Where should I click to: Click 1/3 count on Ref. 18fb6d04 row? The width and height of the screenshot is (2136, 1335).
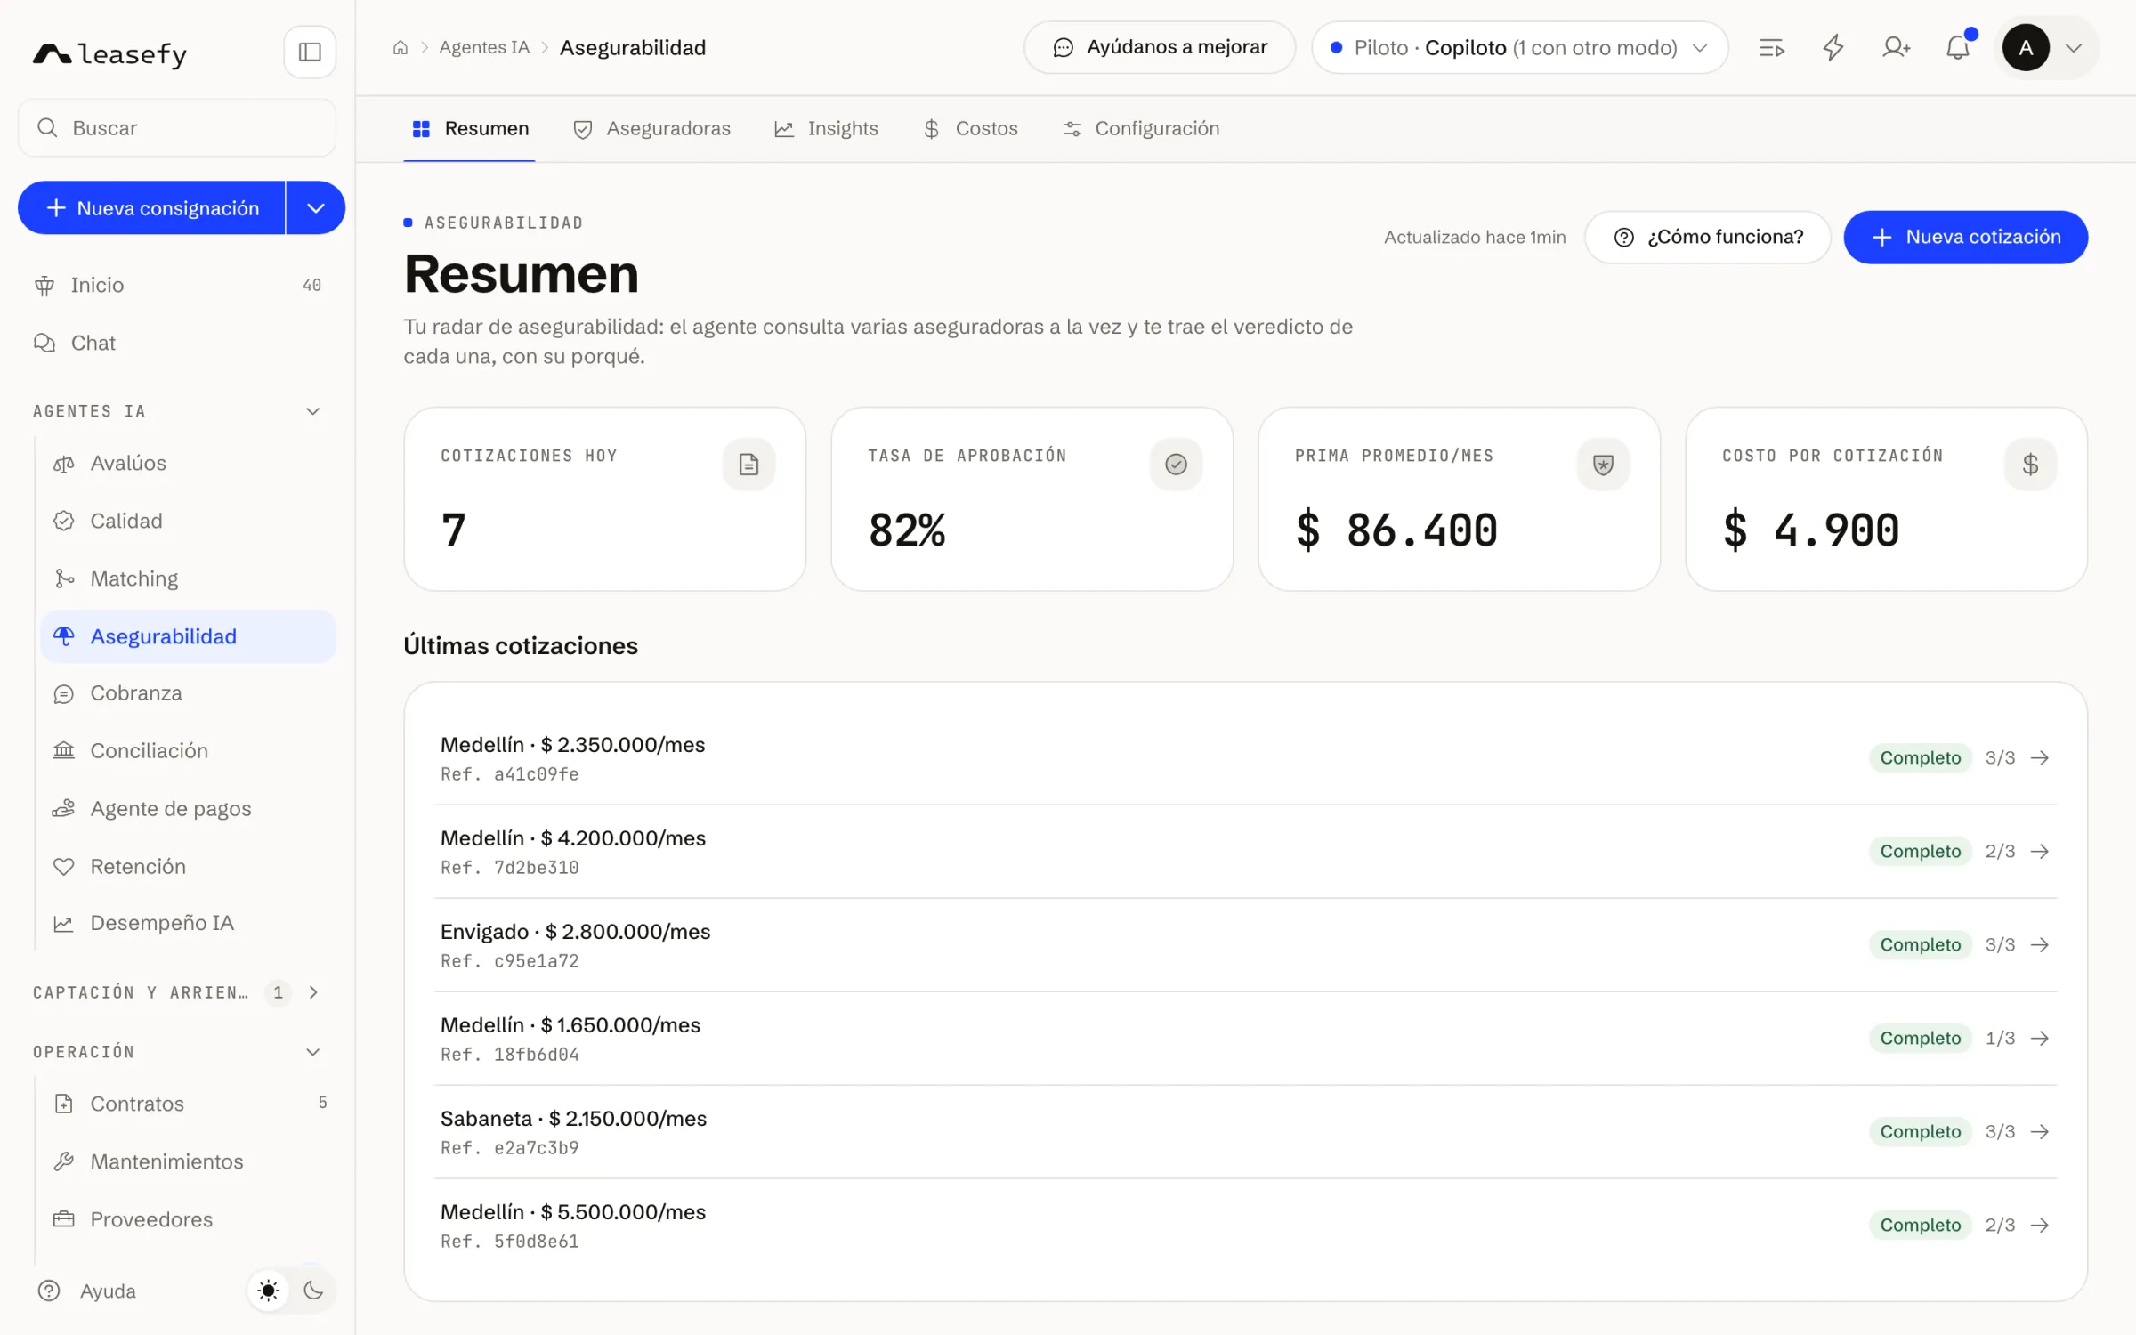click(2001, 1039)
